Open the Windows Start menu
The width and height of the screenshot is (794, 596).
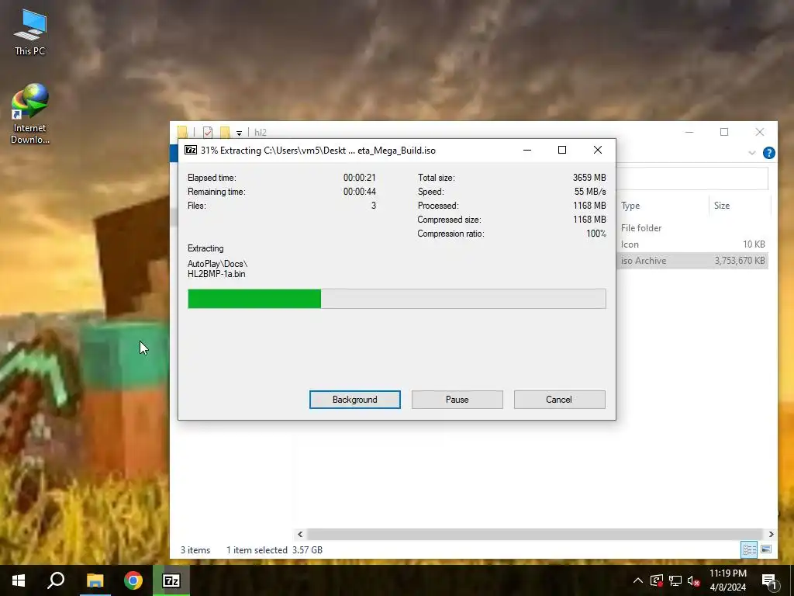pos(19,580)
